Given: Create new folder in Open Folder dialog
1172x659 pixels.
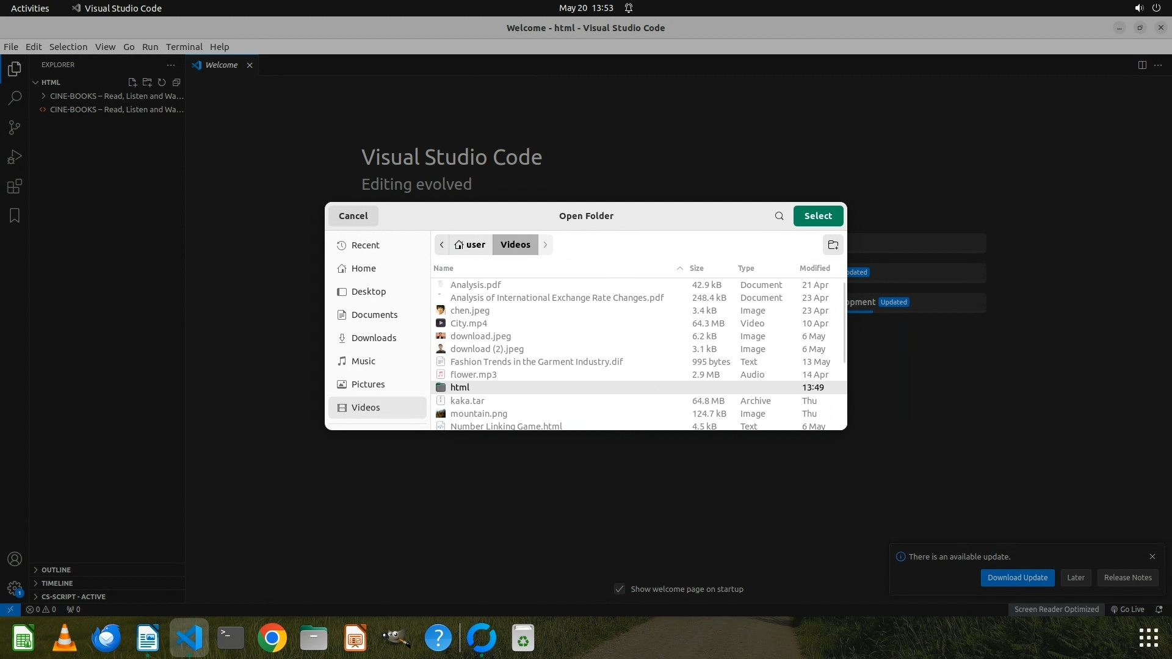Looking at the screenshot, I should pos(833,245).
